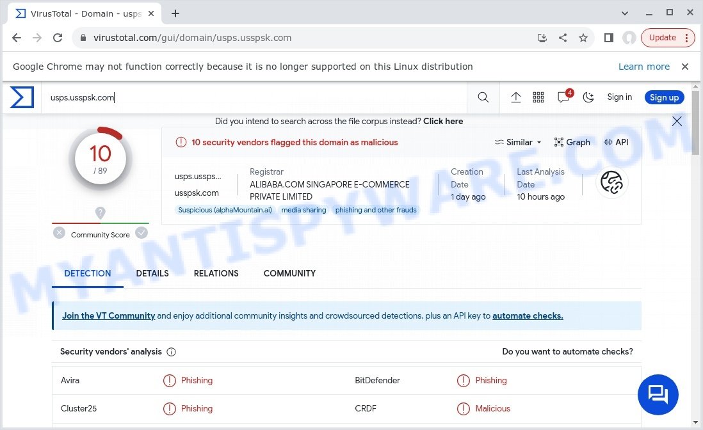Click the install app icon in address bar

(x=542, y=38)
